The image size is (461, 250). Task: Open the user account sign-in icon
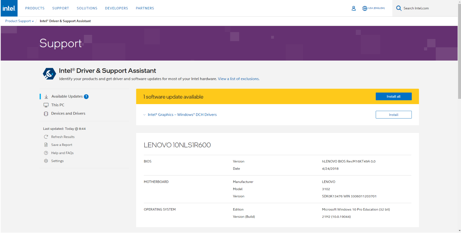coord(354,8)
